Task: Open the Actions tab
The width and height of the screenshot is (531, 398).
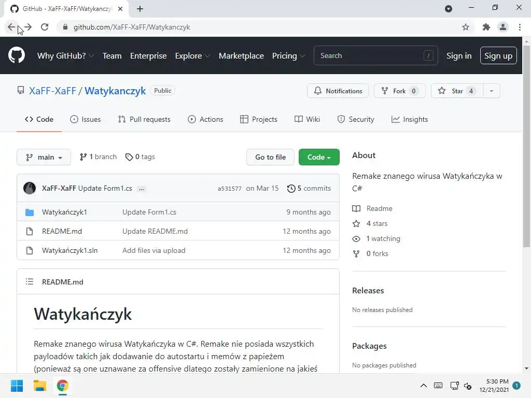Action: click(205, 119)
